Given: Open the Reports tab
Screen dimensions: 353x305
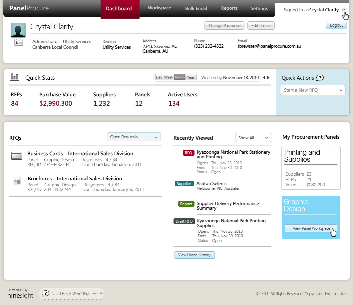Looking at the screenshot, I should pos(229,8).
